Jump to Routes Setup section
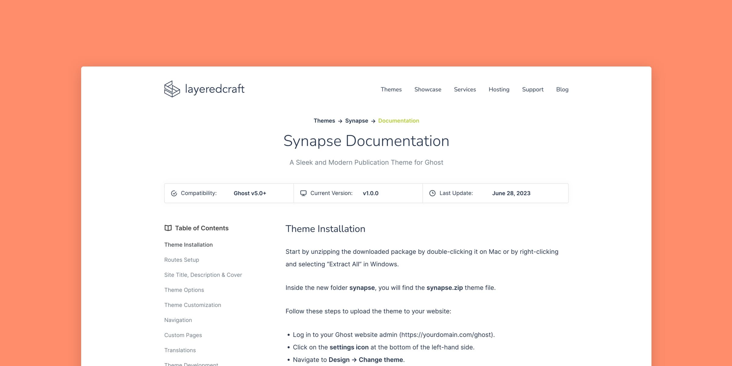Screen dimensions: 732x366 coord(181,260)
